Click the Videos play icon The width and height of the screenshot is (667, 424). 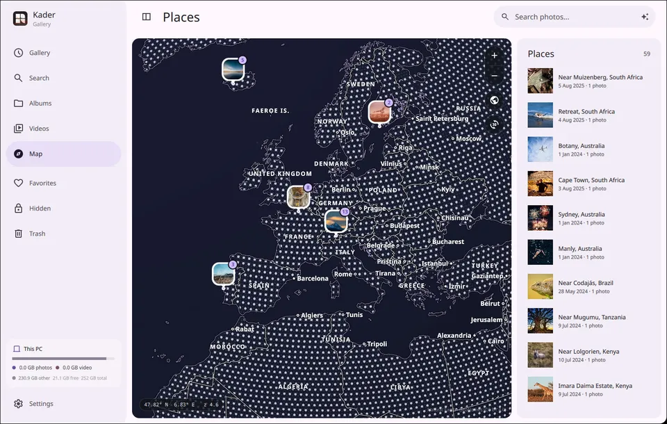click(18, 129)
